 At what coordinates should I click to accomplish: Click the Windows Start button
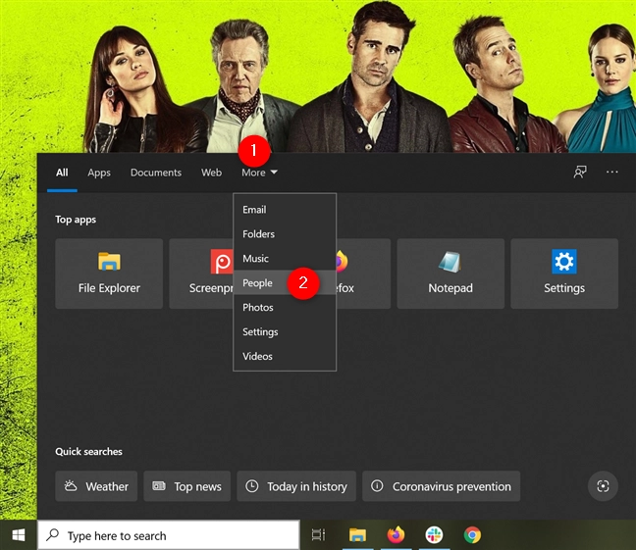[19, 535]
